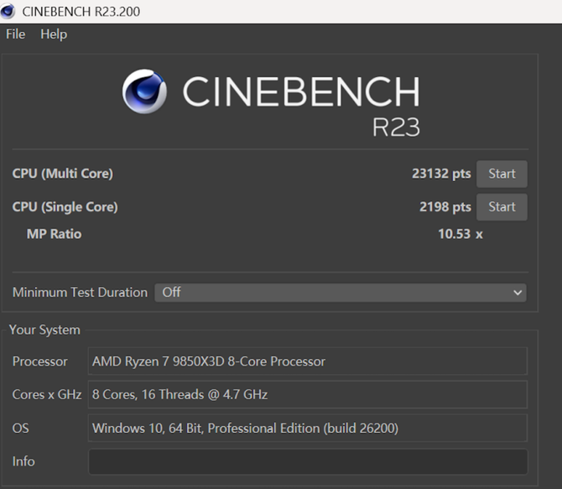Click the 23132 pts multi core score
The height and width of the screenshot is (489, 562).
coord(441,174)
